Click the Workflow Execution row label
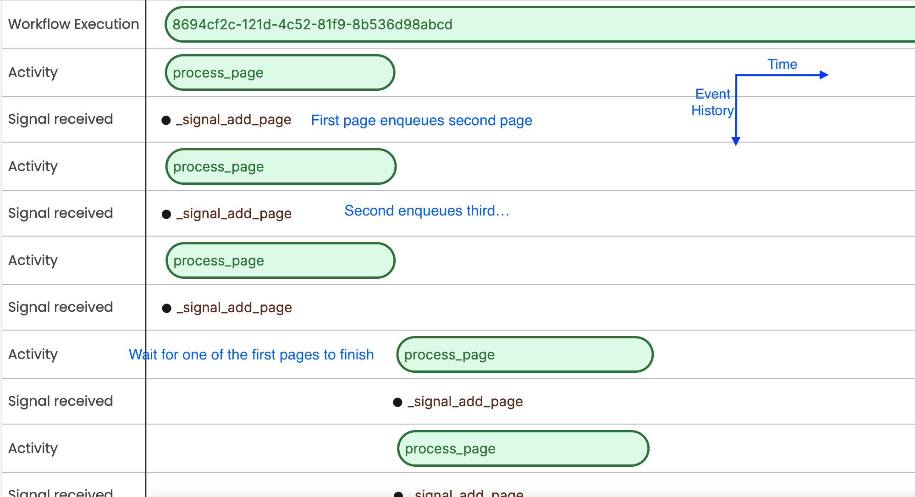This screenshot has width=915, height=497. [x=73, y=24]
